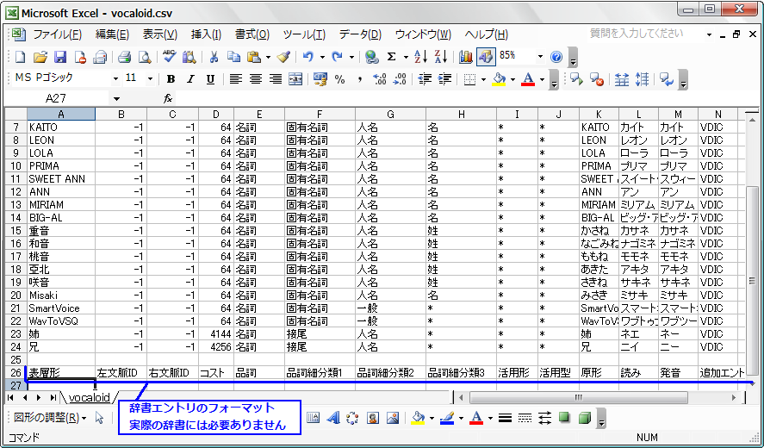This screenshot has width=764, height=448.
Task: Open the Borders style arrow
Action: 483,79
